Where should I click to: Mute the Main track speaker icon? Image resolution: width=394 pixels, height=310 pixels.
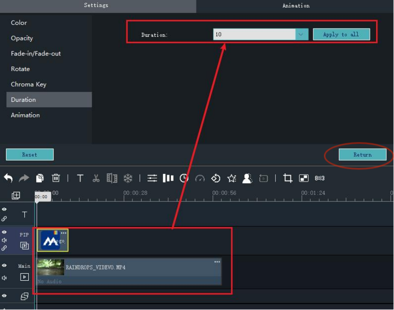point(4,278)
